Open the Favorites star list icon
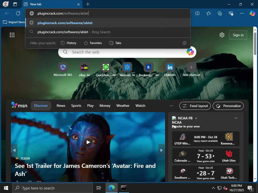The width and height of the screenshot is (258, 193). 208,14
